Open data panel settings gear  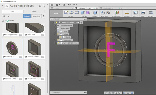[x=44, y=16]
